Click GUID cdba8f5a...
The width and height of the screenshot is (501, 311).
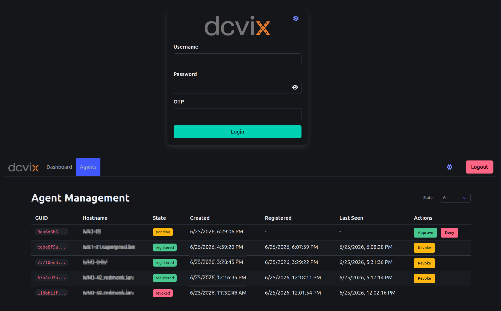tap(52, 247)
